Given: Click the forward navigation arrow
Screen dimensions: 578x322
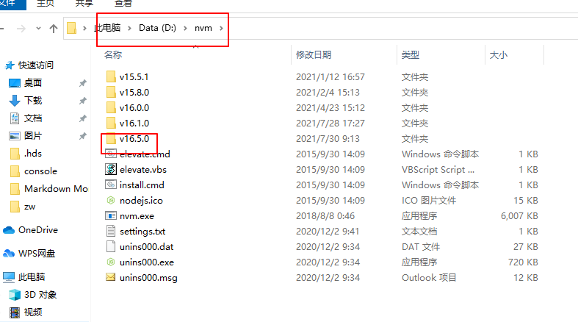Looking at the screenshot, I should coord(21,29).
